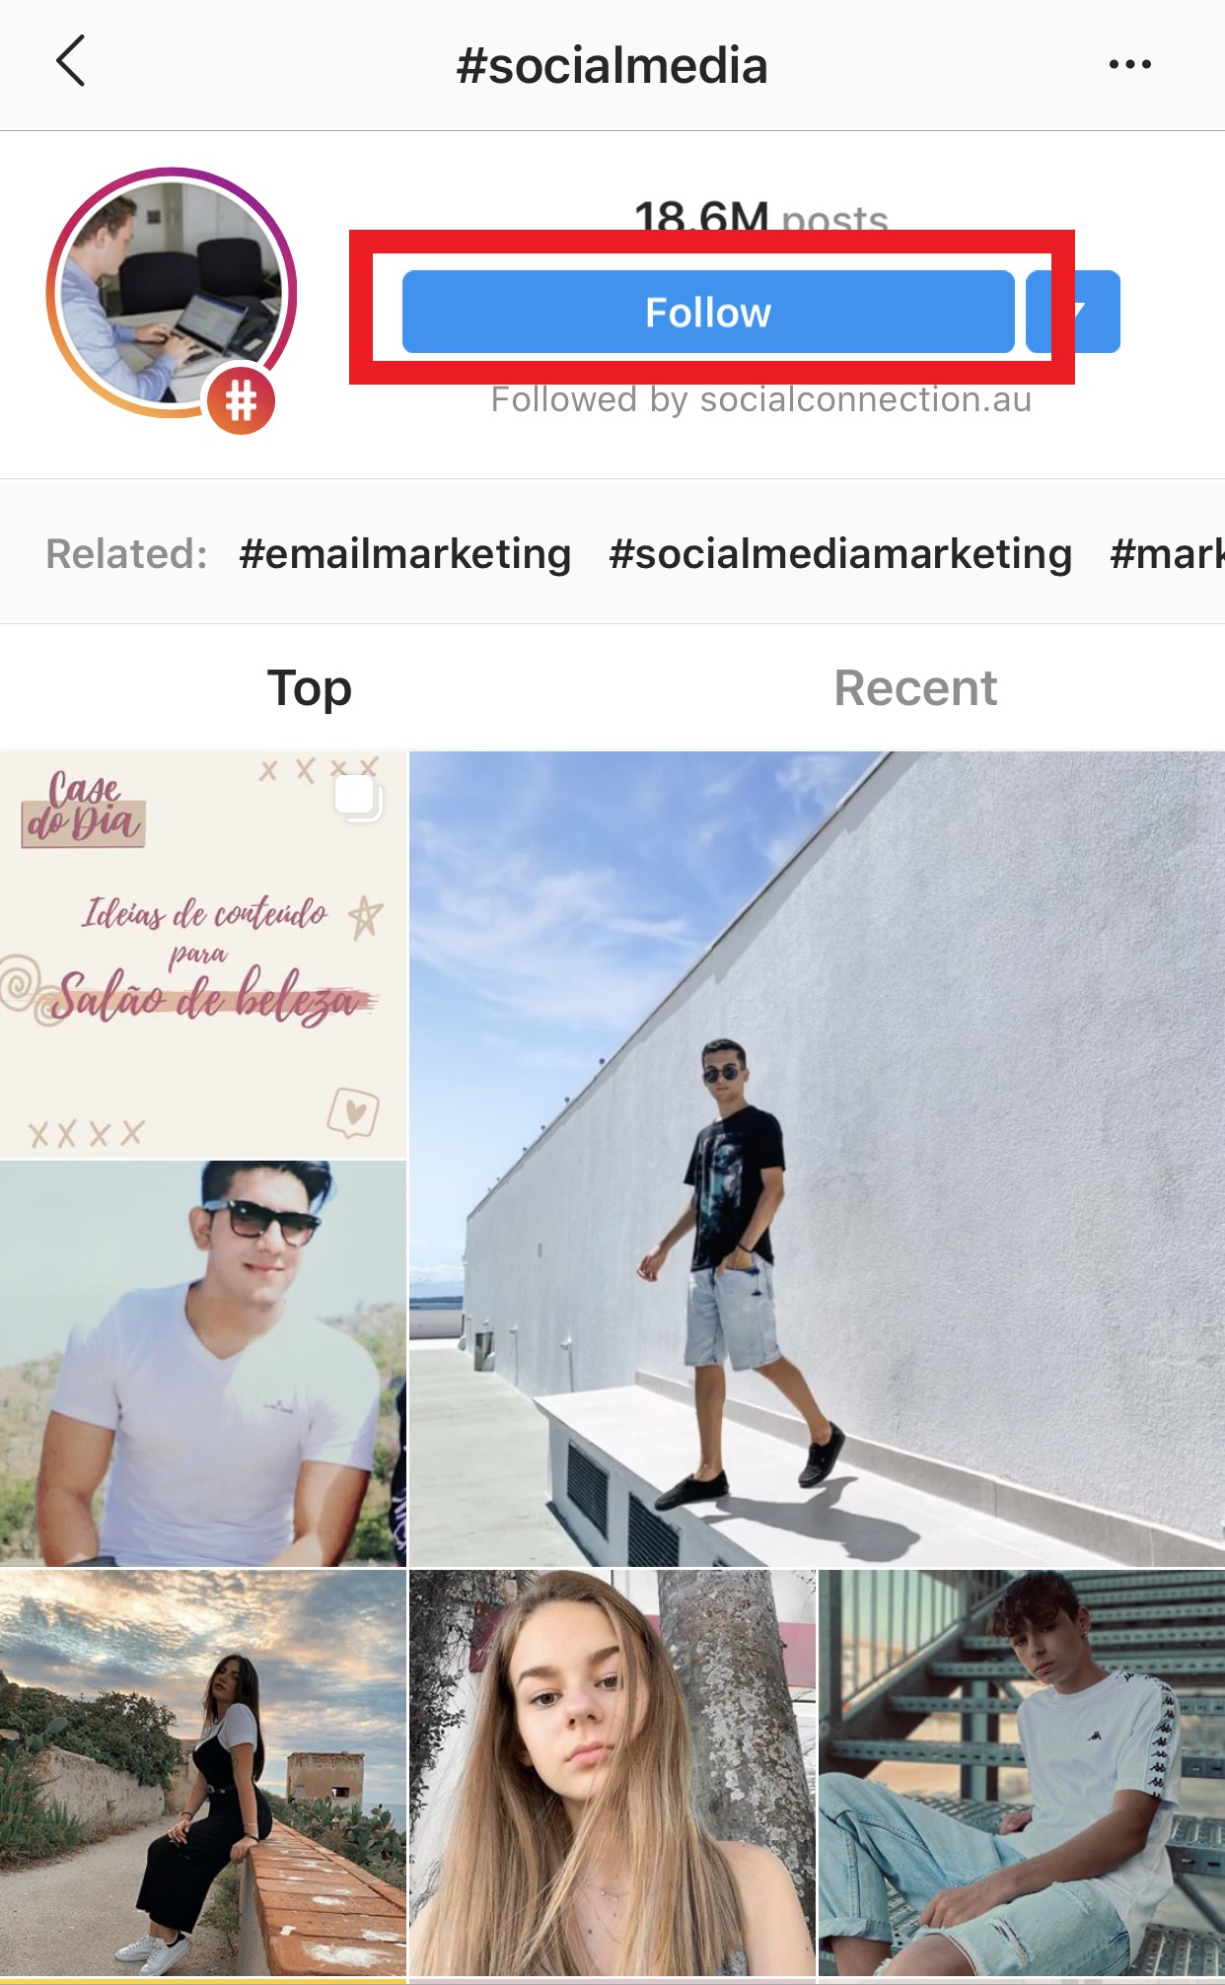1225x1985 pixels.
Task: Tap the back arrow icon
Action: tap(71, 62)
